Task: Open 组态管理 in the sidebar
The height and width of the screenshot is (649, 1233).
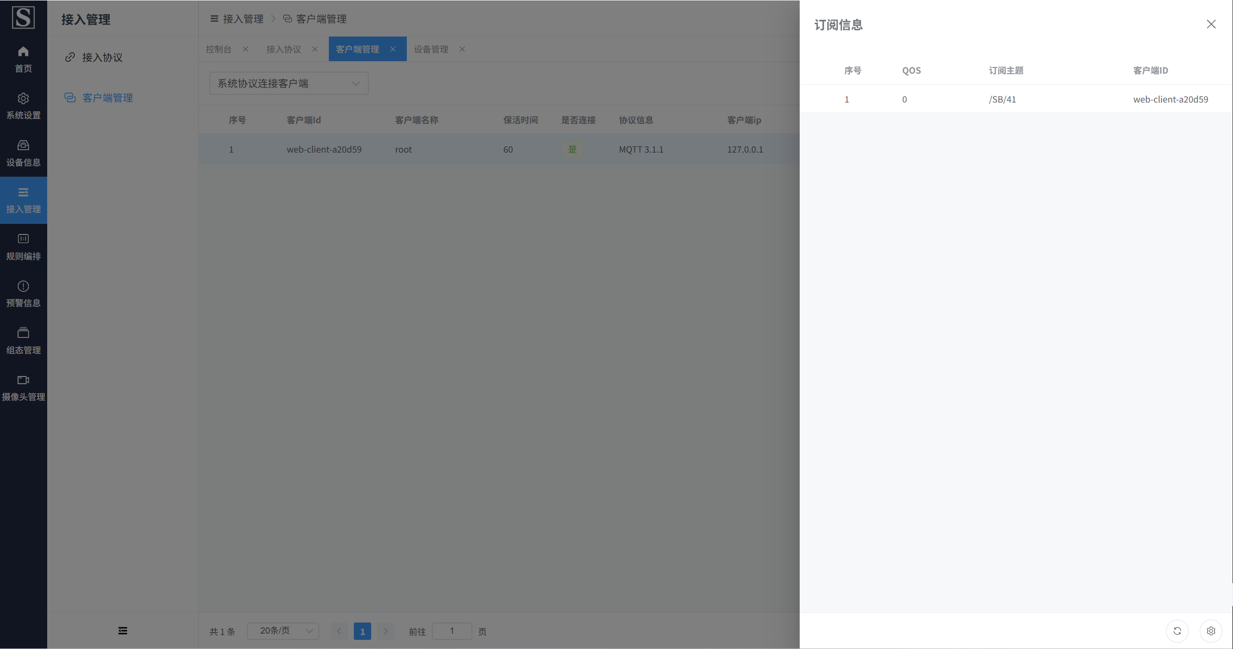Action: 23,341
